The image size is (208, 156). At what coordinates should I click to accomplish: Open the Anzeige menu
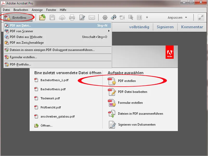(x=37, y=10)
